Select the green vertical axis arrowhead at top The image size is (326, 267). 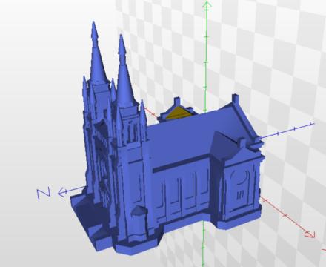point(207,5)
